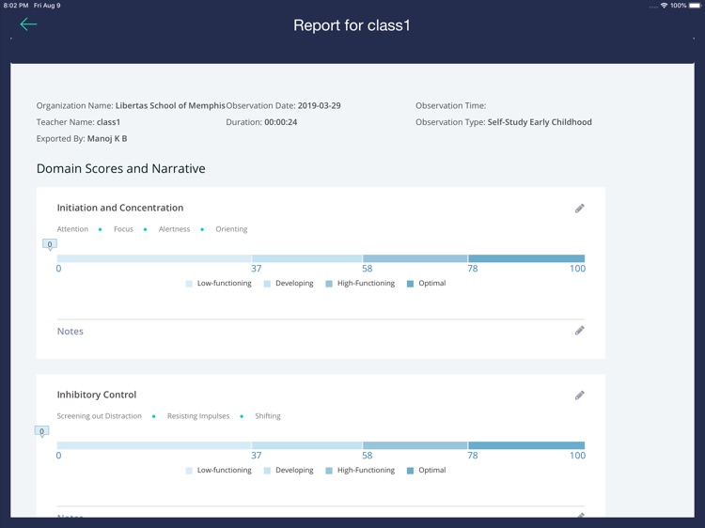
Task: Click 37 threshold on Initiation and Concentration scale
Action: point(257,269)
